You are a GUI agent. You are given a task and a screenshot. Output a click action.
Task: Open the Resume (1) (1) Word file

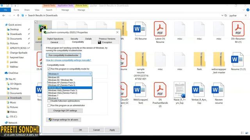pyautogui.click(x=237, y=59)
